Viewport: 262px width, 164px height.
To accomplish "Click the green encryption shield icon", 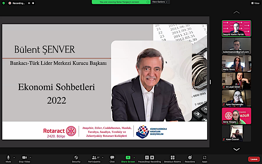I will pyautogui.click(x=3, y=3).
